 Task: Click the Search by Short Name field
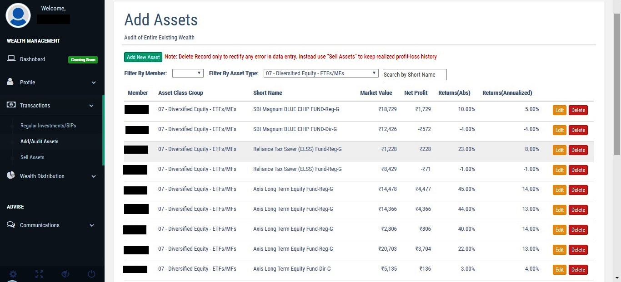(415, 74)
